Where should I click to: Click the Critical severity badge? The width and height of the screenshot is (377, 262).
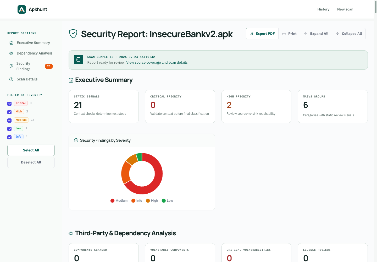click(21, 103)
